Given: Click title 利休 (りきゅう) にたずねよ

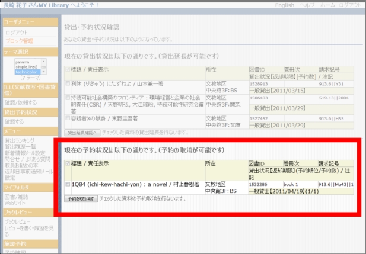Looking at the screenshot, I should tap(101, 83).
